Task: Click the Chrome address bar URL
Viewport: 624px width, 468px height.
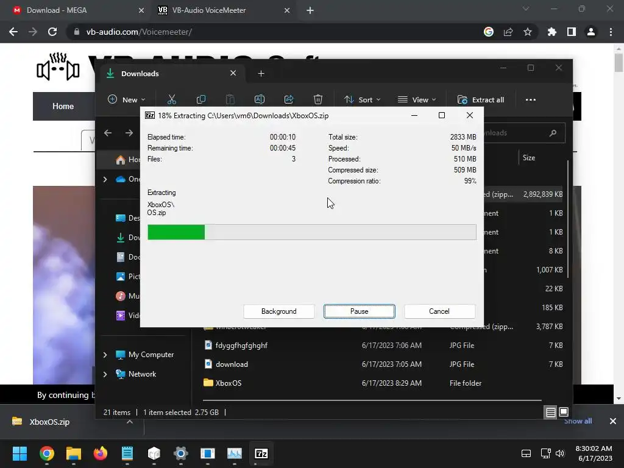Action: click(139, 32)
